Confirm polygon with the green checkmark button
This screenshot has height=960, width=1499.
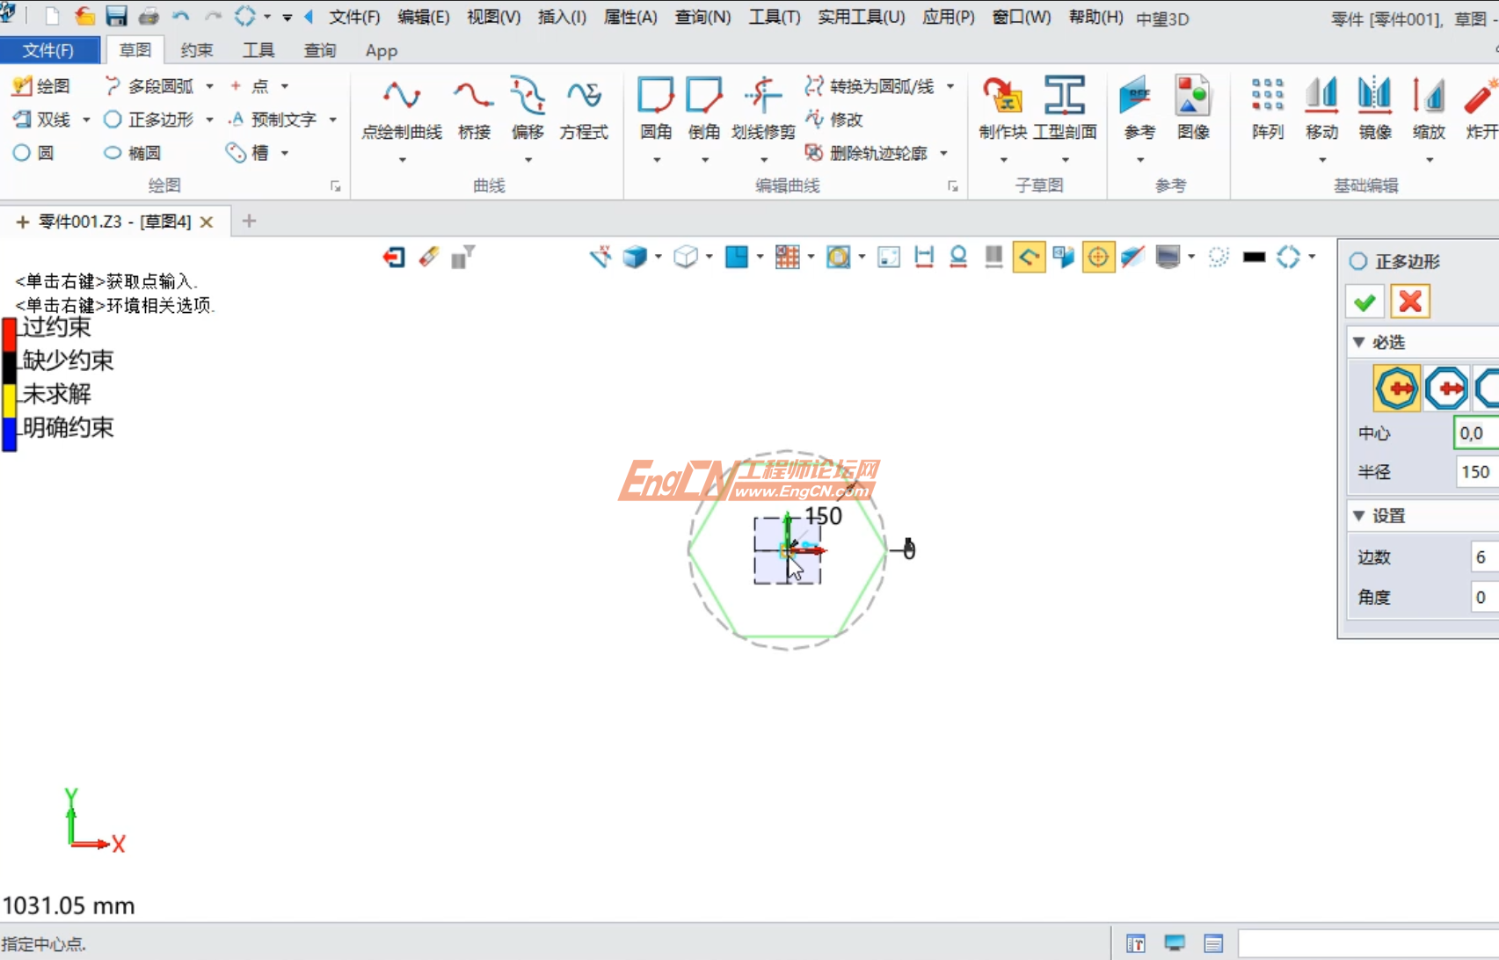coord(1364,302)
